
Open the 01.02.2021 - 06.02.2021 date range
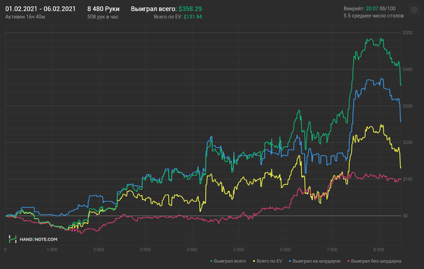(41, 10)
